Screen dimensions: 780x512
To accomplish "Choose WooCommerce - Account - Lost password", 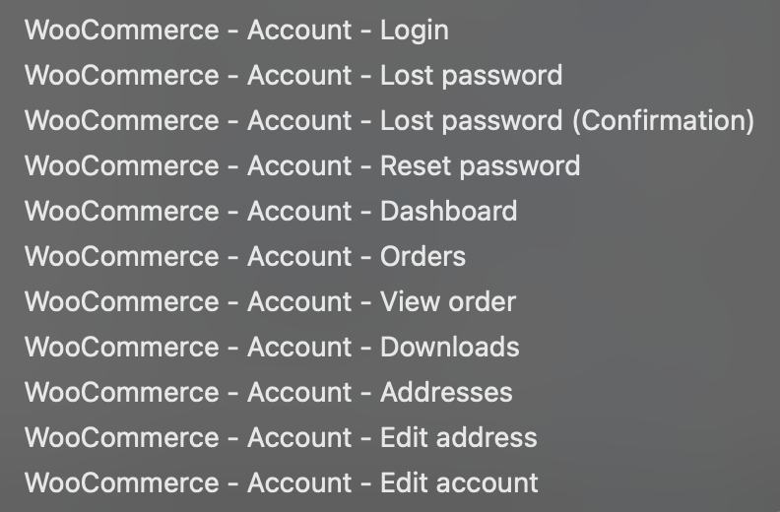I will click(x=293, y=75).
